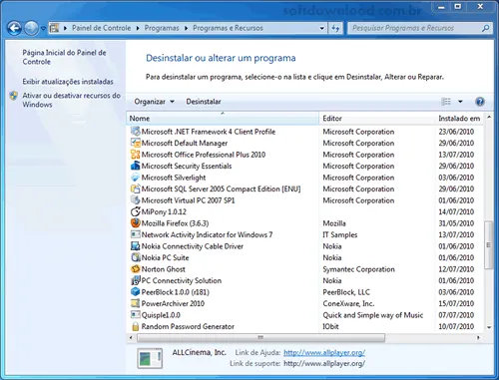Sort by the Editor column header
499x380 pixels.
pos(377,119)
